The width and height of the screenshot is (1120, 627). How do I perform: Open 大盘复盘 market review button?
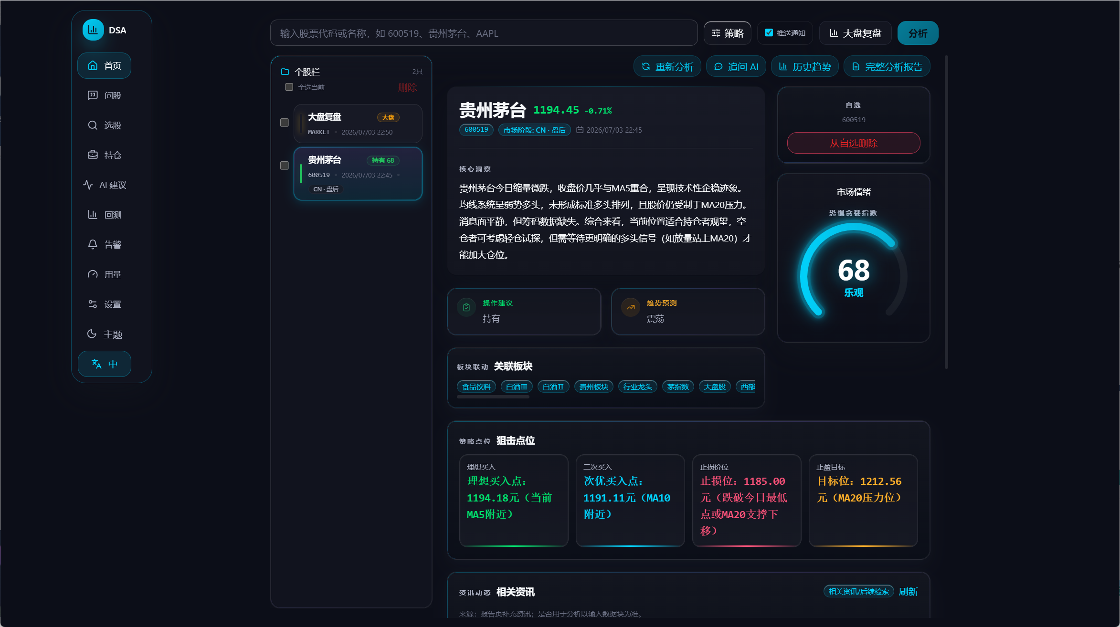point(855,33)
